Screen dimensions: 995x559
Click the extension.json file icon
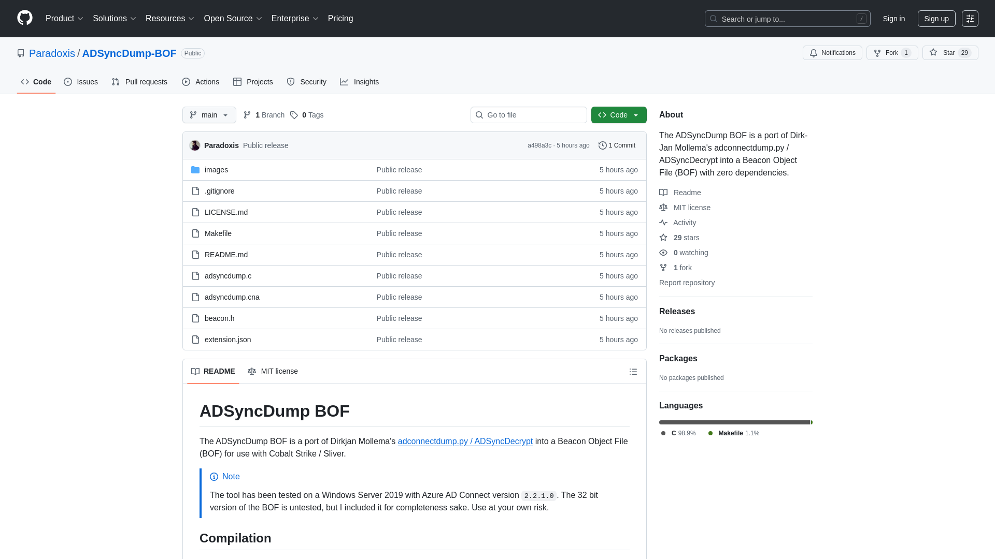click(195, 340)
